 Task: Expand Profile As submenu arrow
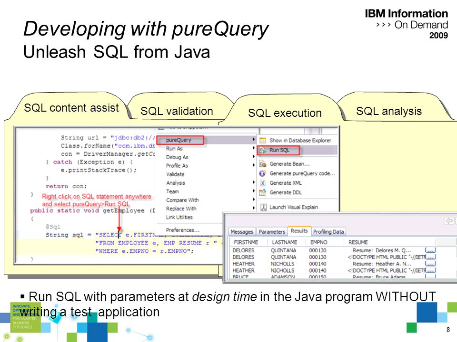pos(254,165)
